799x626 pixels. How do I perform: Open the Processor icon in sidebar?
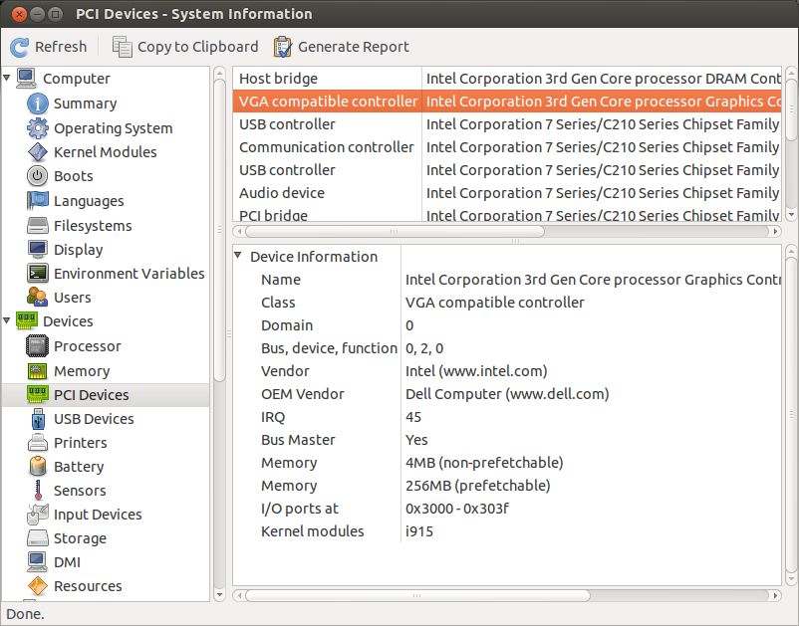pos(38,346)
